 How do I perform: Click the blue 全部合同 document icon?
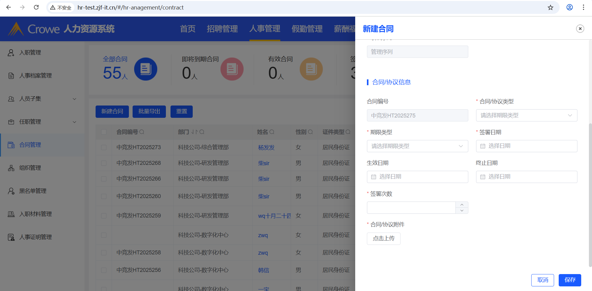pos(146,69)
